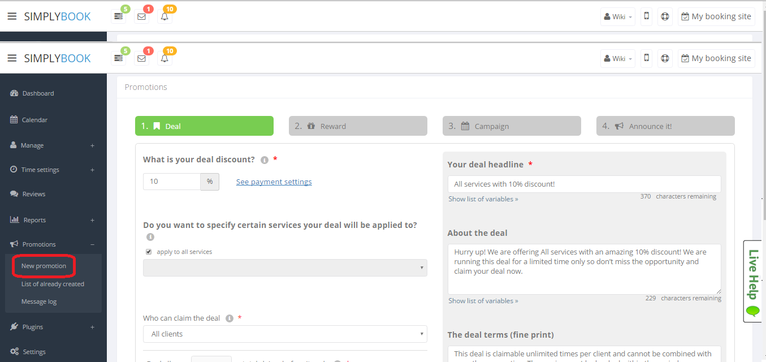Uncheck 'apply to all services' checkbox
This screenshot has height=362, width=766.
[149, 252]
